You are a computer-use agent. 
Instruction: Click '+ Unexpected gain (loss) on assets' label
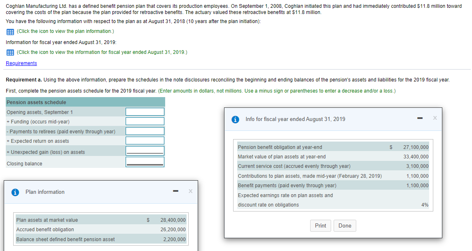tap(46, 152)
